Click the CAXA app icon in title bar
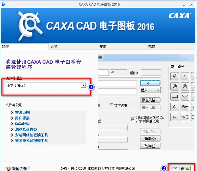The height and width of the screenshot is (171, 197). click(x=3, y=4)
